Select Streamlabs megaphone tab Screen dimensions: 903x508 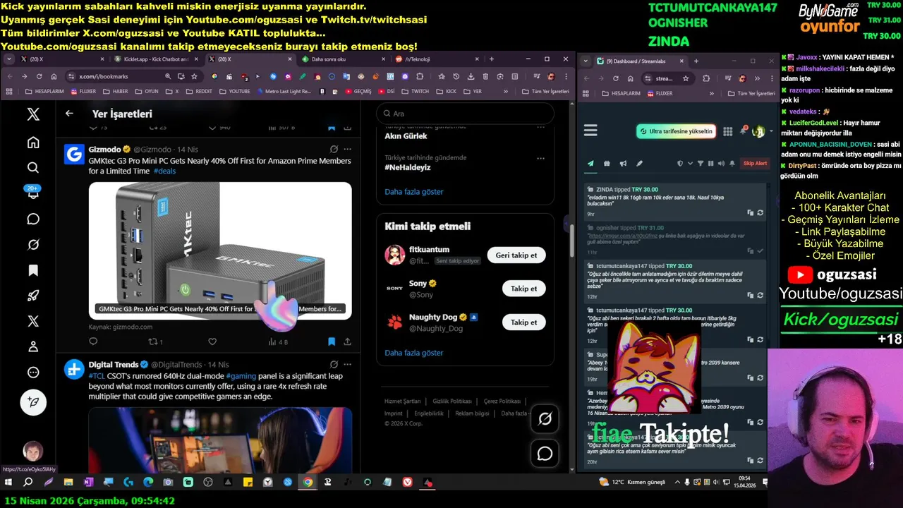click(x=623, y=163)
